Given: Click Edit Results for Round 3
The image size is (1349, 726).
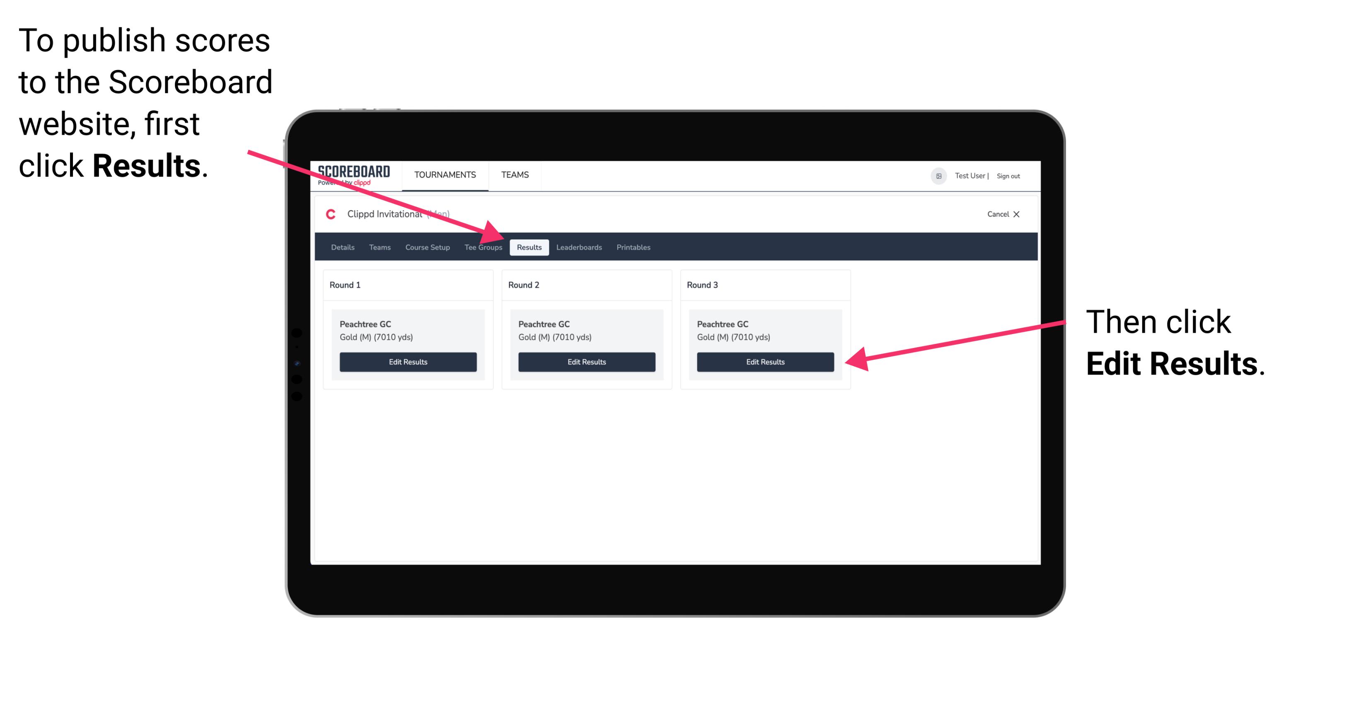Looking at the screenshot, I should (x=764, y=362).
